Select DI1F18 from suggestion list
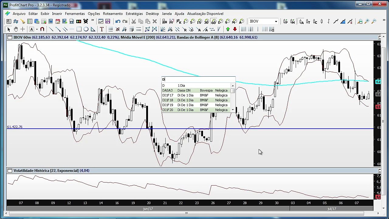The height and width of the screenshot is (219, 389). pyautogui.click(x=196, y=100)
